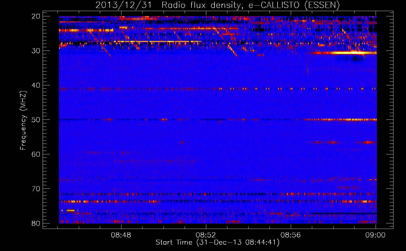Viewport: 406px width, 251px height.
Task: Click the 40 MHz frequency tick label
Action: (36, 85)
